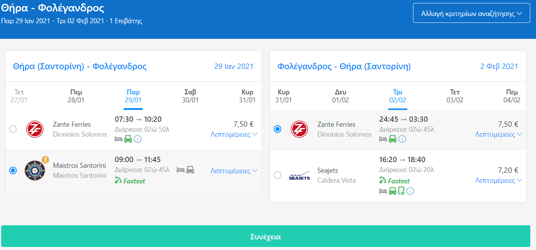Image resolution: width=536 pixels, height=250 pixels.
Task: Click the info icon on Seajets 16:20 trip
Action: click(x=410, y=191)
